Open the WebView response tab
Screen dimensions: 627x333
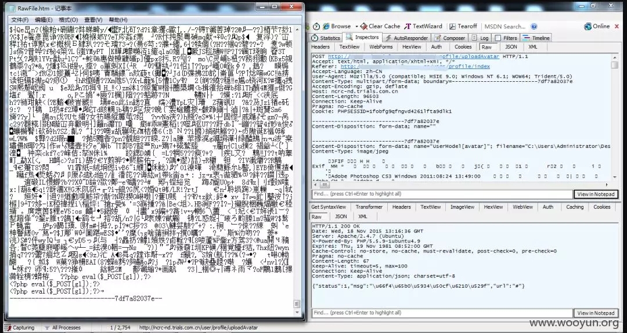pos(522,207)
